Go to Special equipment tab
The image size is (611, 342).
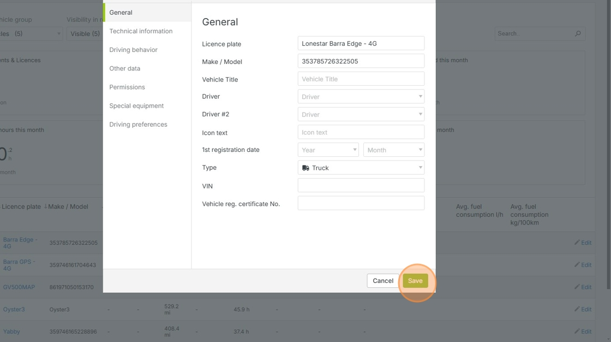(147, 106)
